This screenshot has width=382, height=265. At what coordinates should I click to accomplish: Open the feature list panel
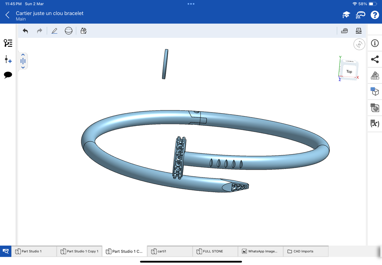[x=8, y=43]
